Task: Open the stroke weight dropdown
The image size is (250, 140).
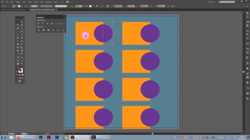Action: point(38,6)
